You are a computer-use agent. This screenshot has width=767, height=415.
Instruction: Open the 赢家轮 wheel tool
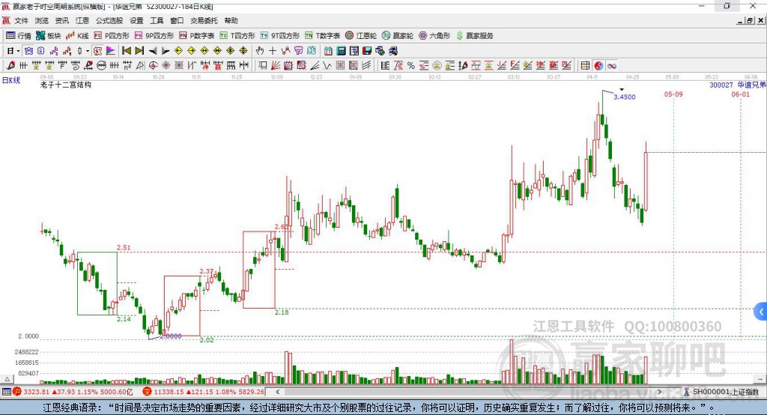(398, 36)
